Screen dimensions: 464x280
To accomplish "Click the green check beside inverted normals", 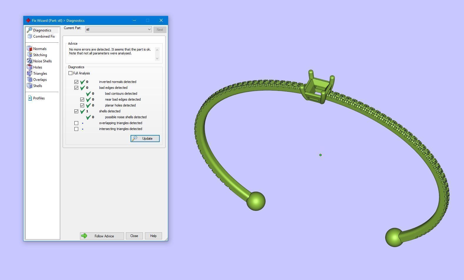I will pyautogui.click(x=83, y=82).
